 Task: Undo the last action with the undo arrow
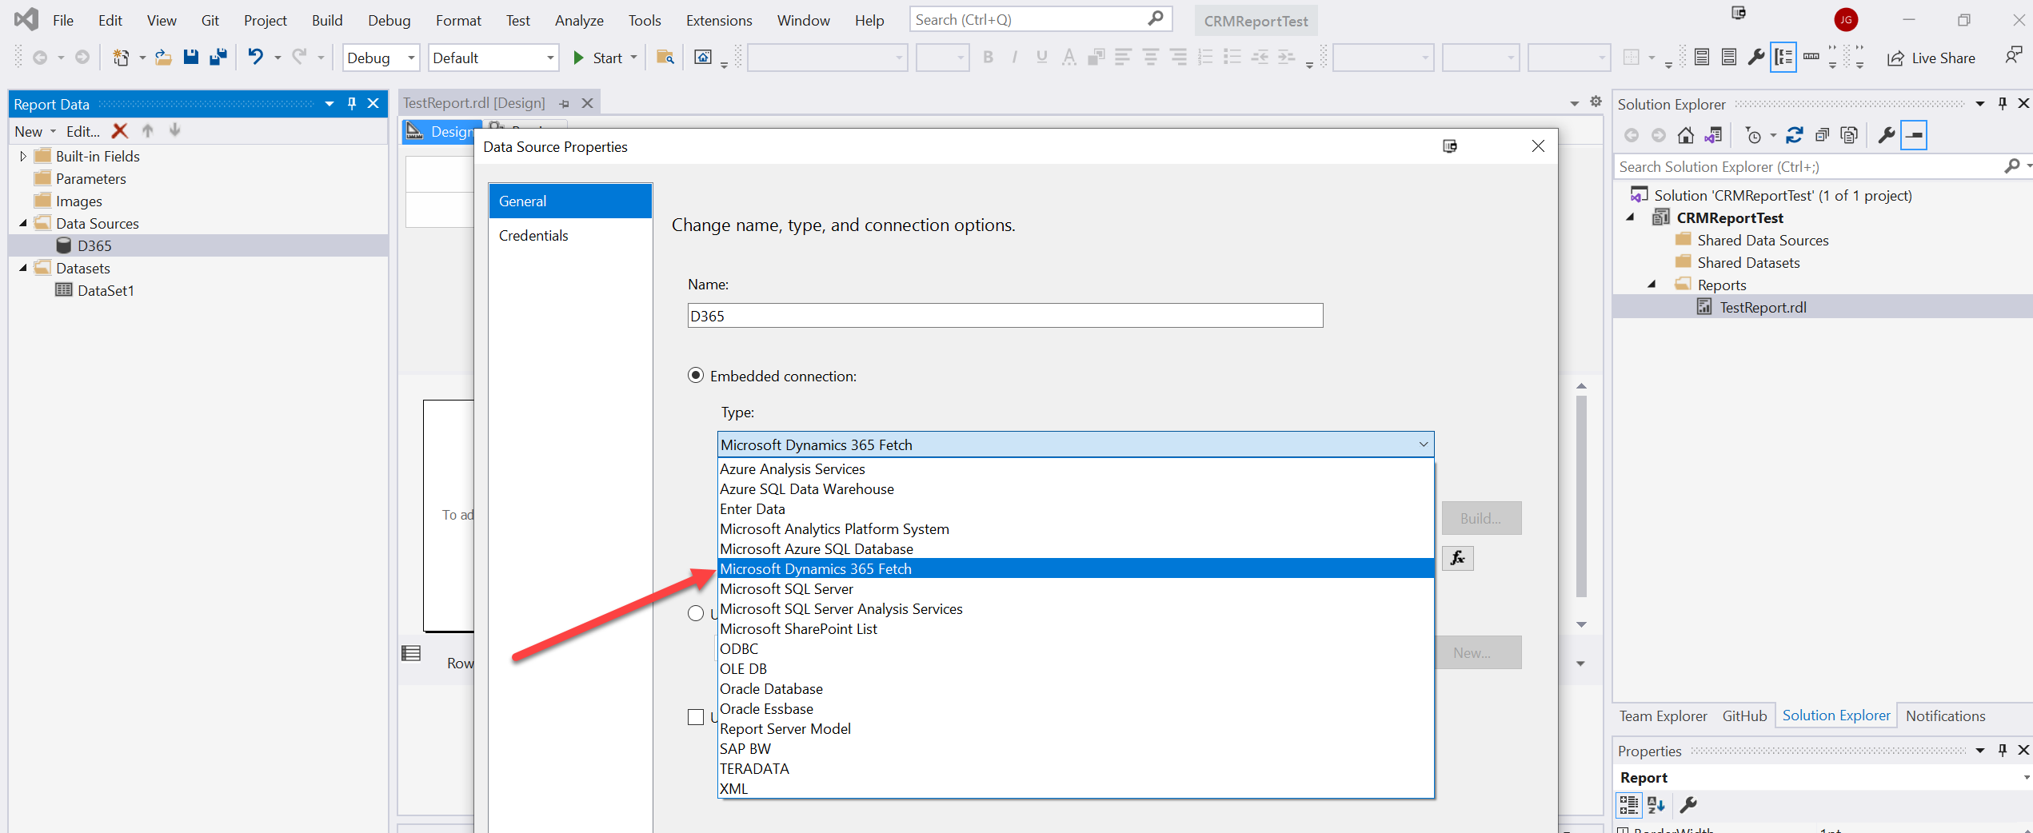pos(255,58)
